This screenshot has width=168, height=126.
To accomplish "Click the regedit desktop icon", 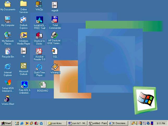I will pyautogui.click(x=55, y=5).
